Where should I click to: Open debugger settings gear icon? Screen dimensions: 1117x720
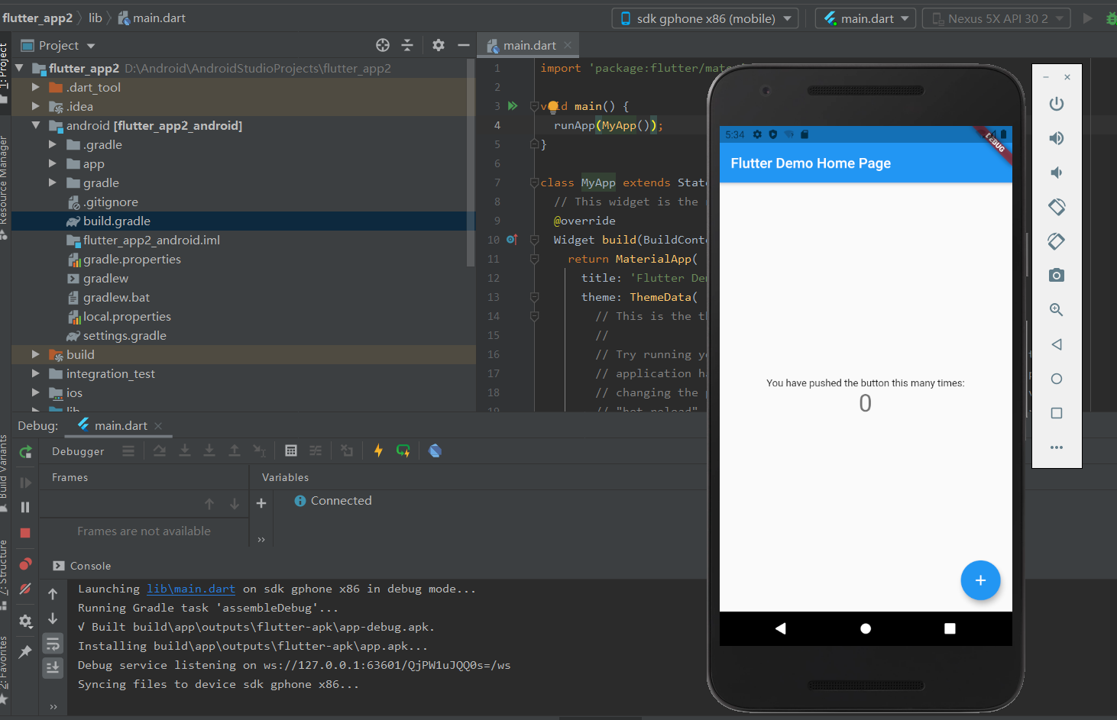pyautogui.click(x=25, y=622)
